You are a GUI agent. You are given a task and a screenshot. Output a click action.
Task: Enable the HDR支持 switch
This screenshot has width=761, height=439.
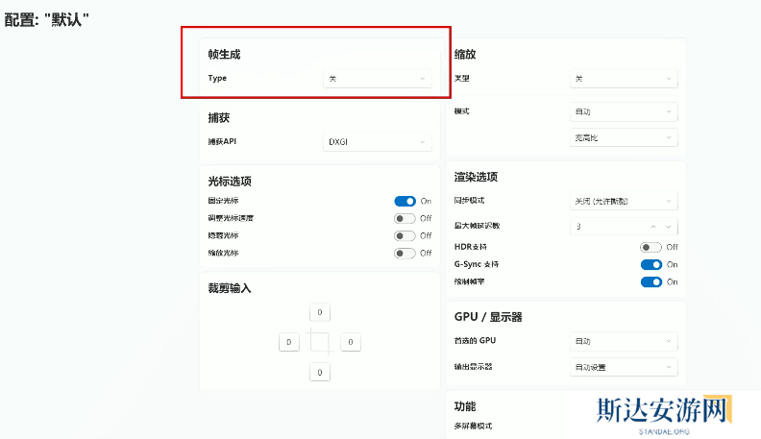[x=651, y=247]
